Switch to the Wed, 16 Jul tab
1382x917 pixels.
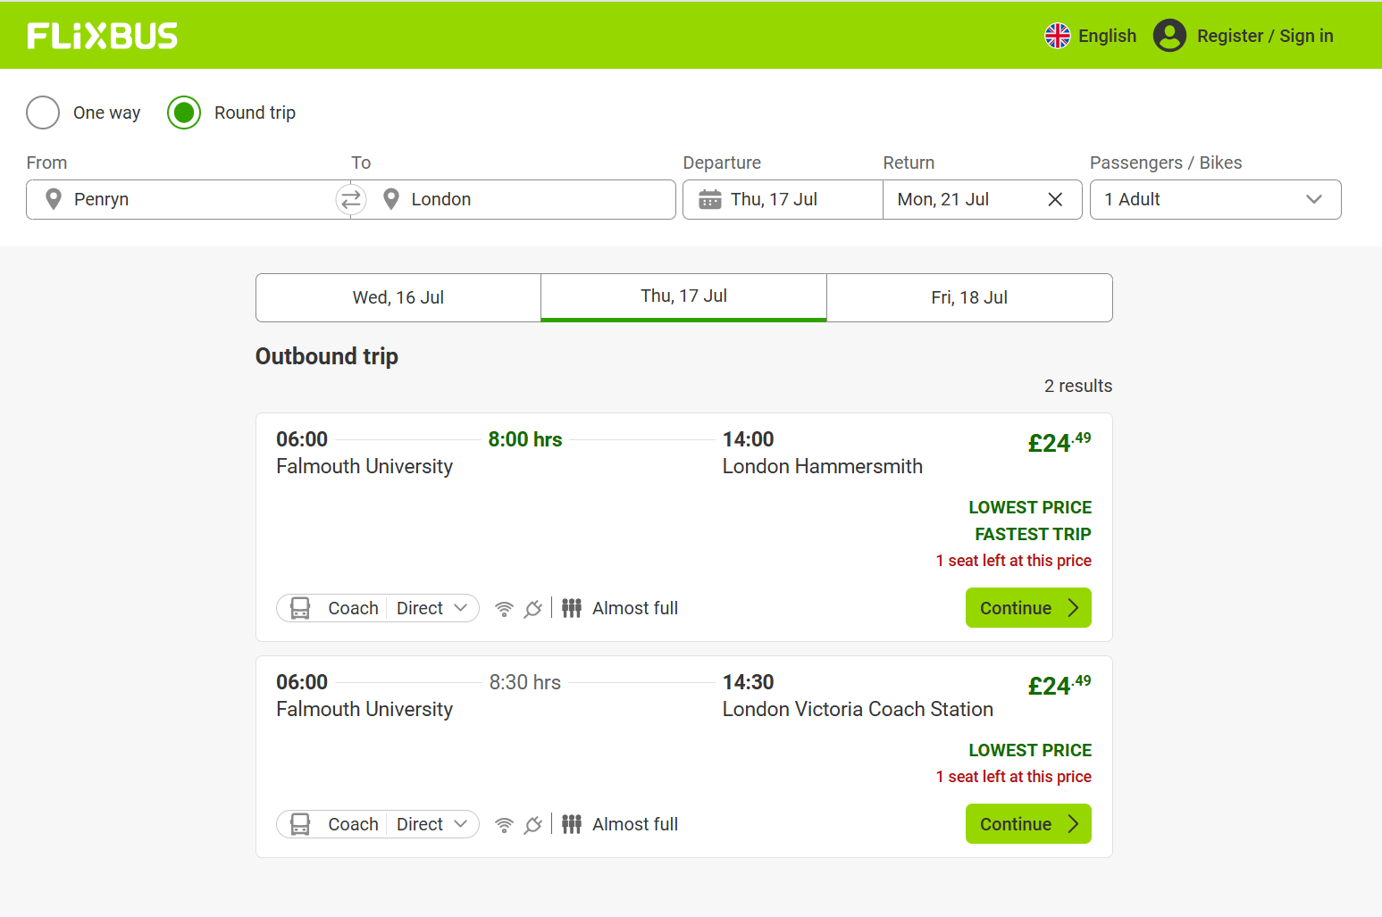[398, 297]
